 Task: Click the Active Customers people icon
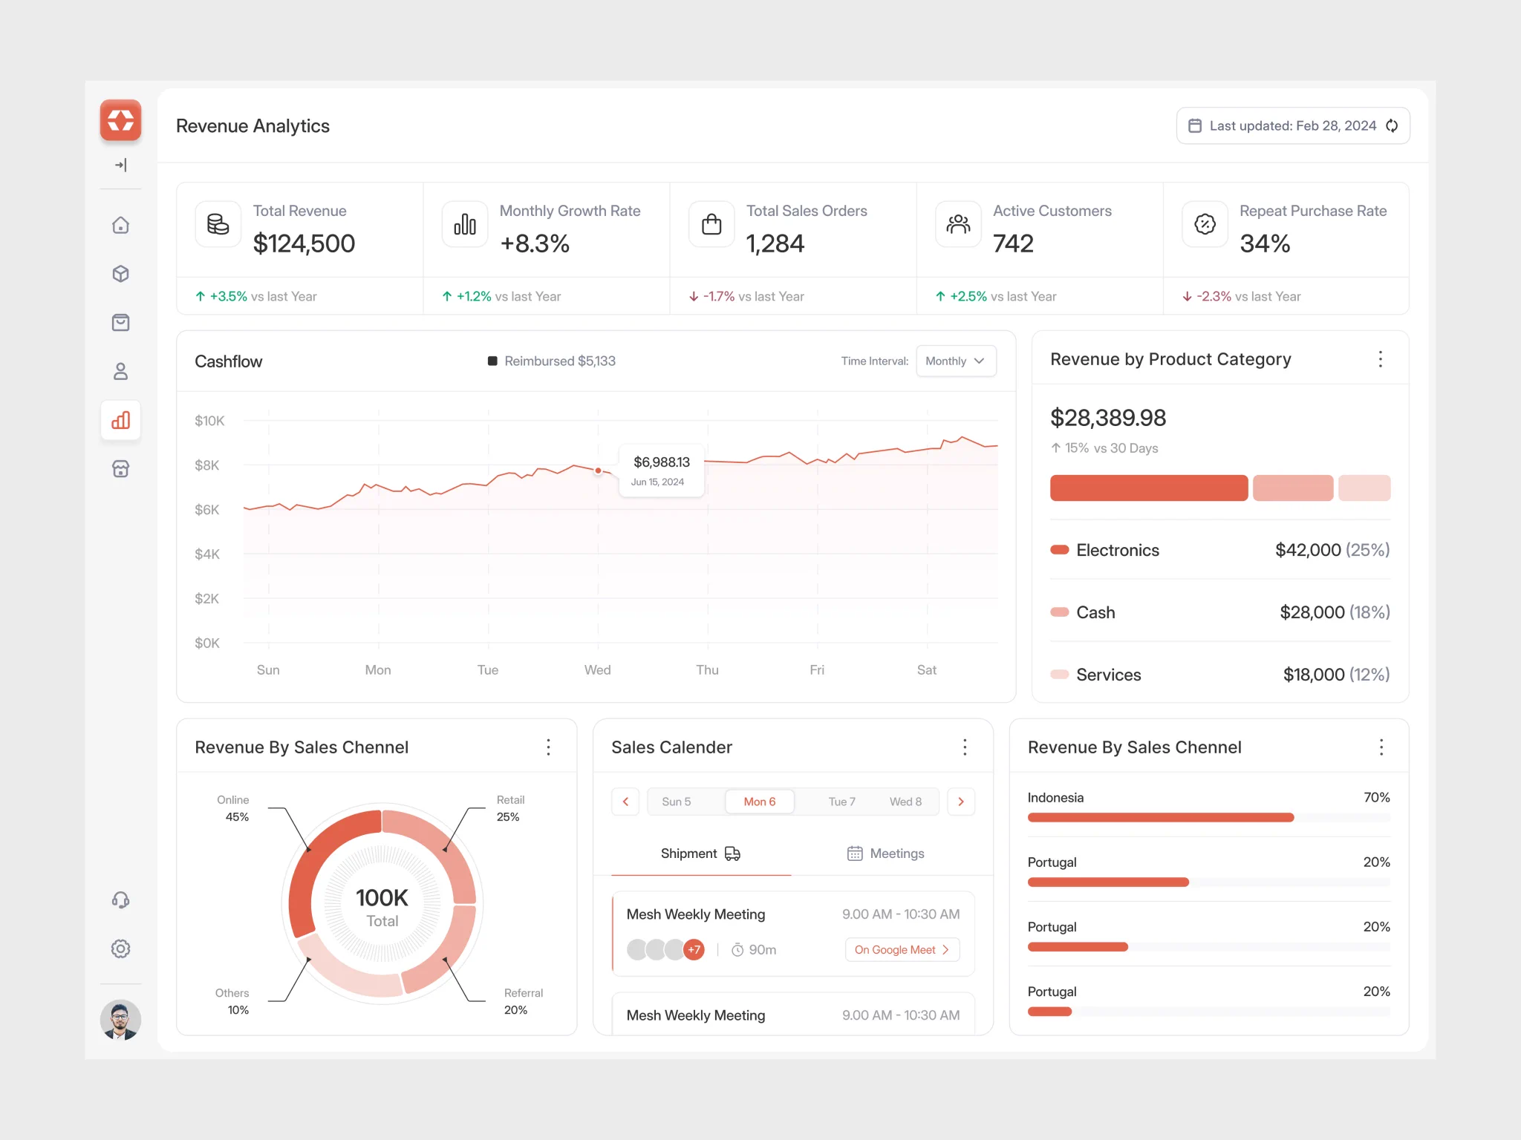958,224
